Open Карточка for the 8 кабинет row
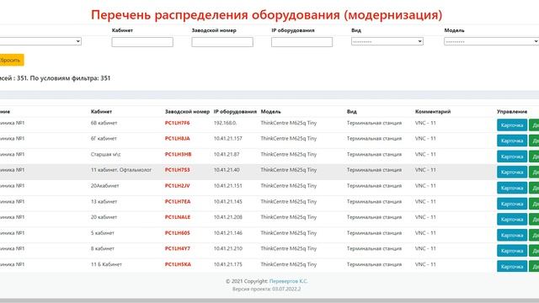The height and width of the screenshot is (303, 539). pos(512,251)
